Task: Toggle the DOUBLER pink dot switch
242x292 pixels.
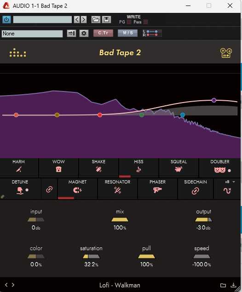Action: (229, 171)
